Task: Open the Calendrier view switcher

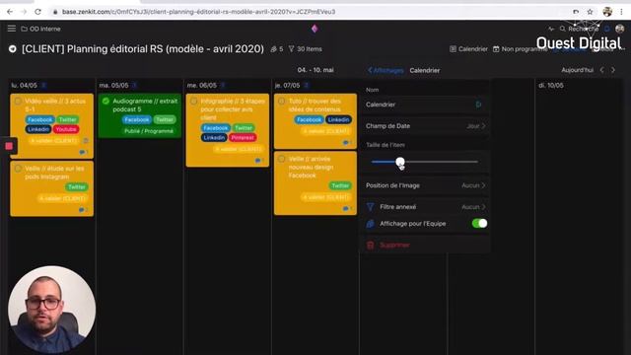Action: click(468, 49)
